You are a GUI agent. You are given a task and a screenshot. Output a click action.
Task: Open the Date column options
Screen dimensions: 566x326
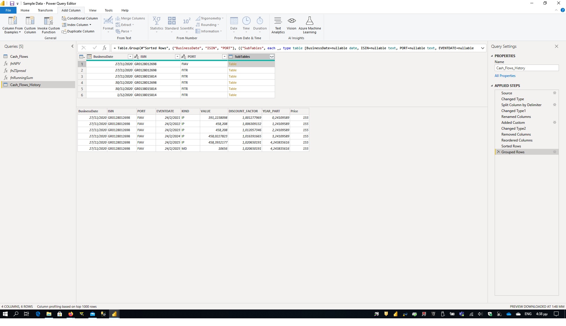(234, 25)
